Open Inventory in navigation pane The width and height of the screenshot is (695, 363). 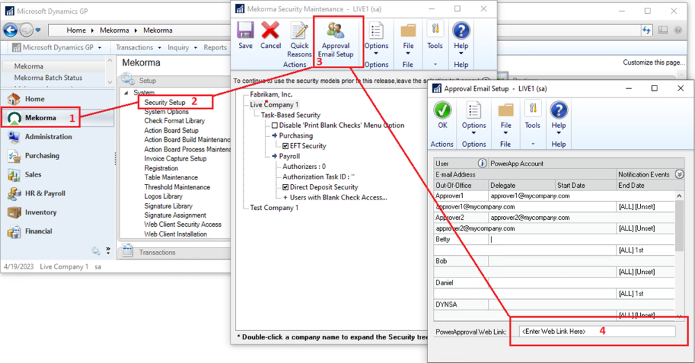point(40,212)
